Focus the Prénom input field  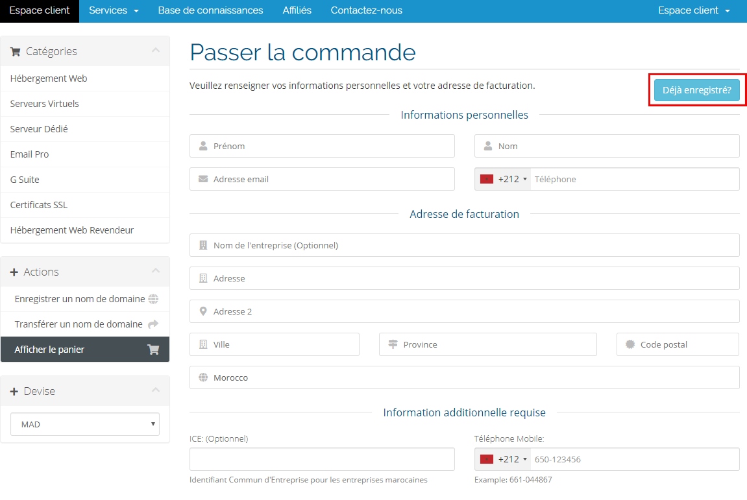(322, 146)
